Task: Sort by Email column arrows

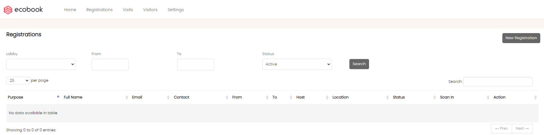Action: tap(168, 97)
